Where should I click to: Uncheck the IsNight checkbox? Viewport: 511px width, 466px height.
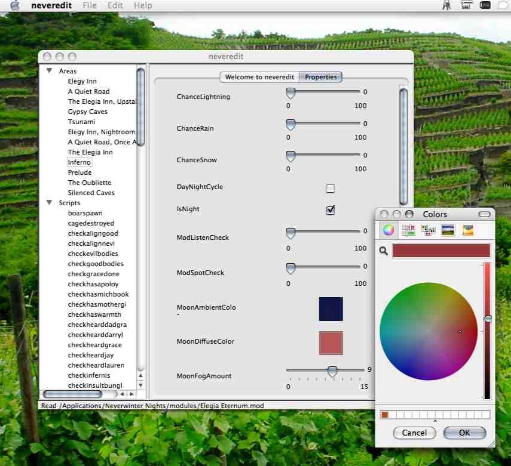[x=330, y=210]
